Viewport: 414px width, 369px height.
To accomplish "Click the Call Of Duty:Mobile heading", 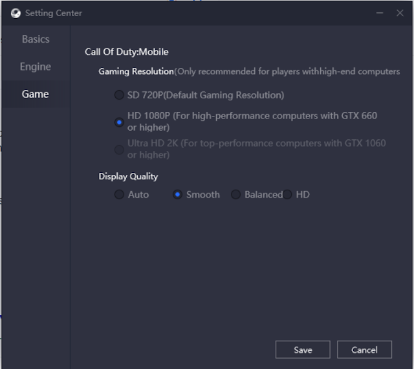I will click(x=127, y=52).
